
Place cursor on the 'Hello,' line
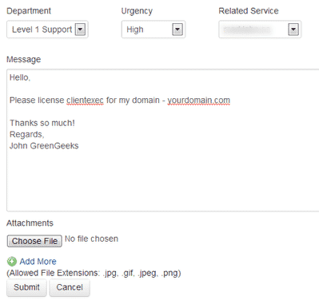pos(20,77)
